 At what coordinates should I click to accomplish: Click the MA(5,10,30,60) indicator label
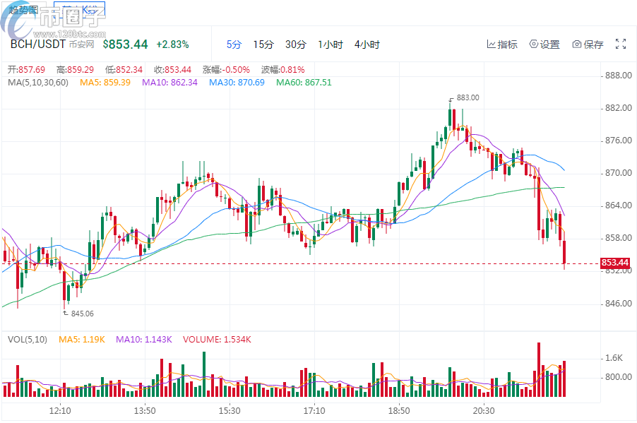[38, 83]
